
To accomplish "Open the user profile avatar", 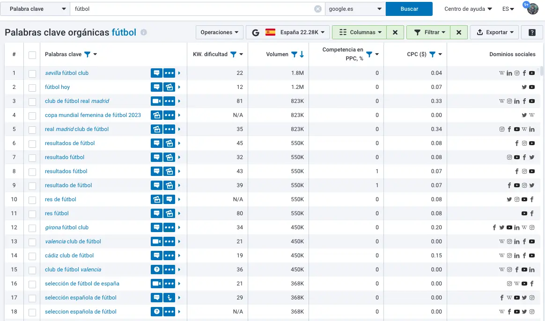I will [x=533, y=9].
